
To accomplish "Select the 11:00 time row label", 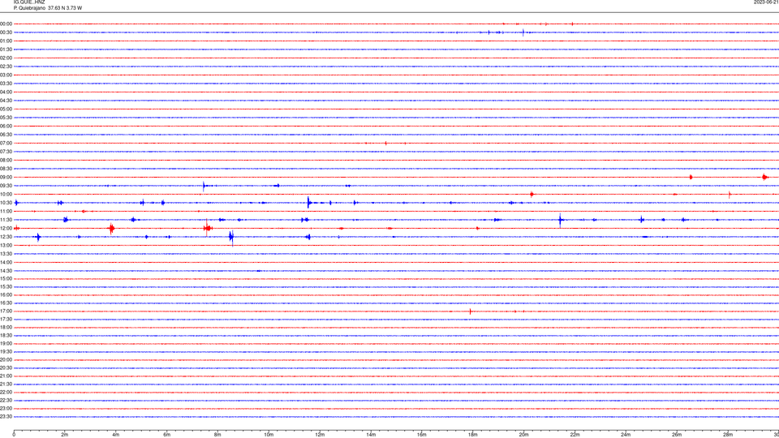I will click(x=6, y=211).
